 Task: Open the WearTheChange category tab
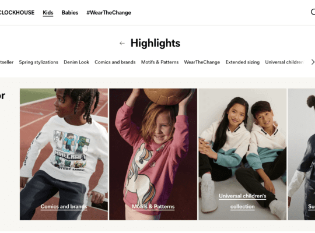[x=202, y=62]
